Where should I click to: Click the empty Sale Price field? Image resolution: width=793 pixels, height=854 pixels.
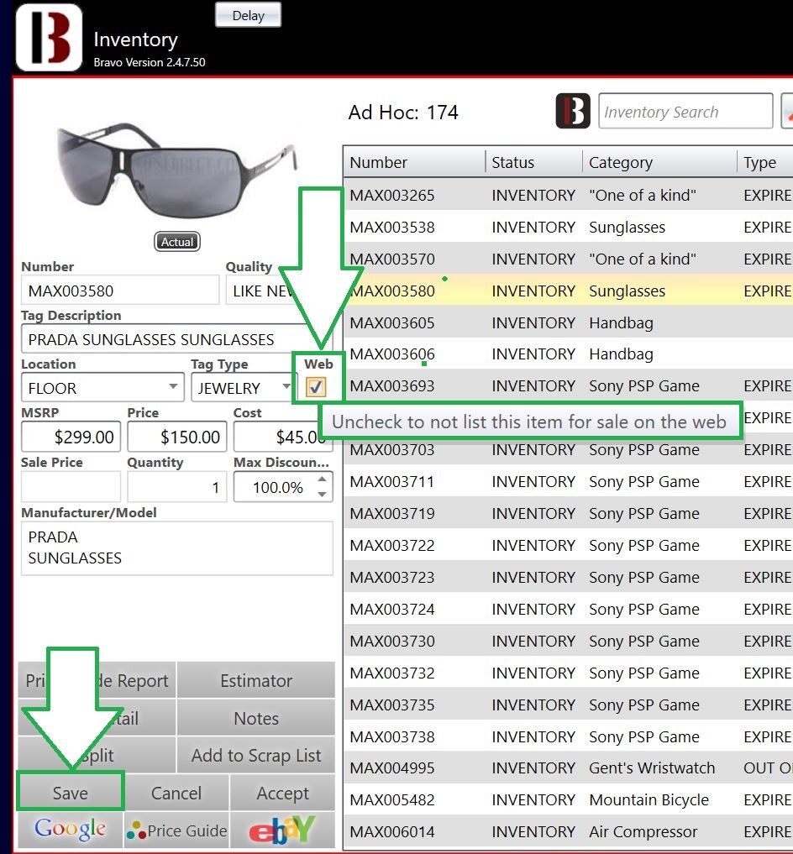(71, 486)
